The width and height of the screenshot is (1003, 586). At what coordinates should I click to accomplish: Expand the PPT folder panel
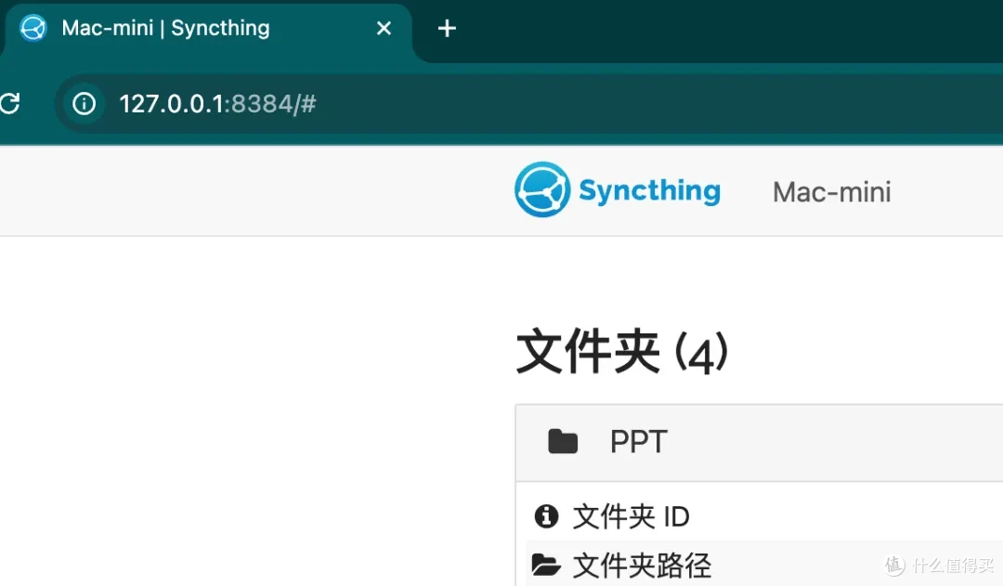pos(760,443)
